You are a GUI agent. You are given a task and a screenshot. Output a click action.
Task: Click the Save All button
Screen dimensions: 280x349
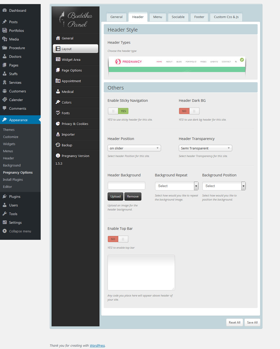(252, 322)
